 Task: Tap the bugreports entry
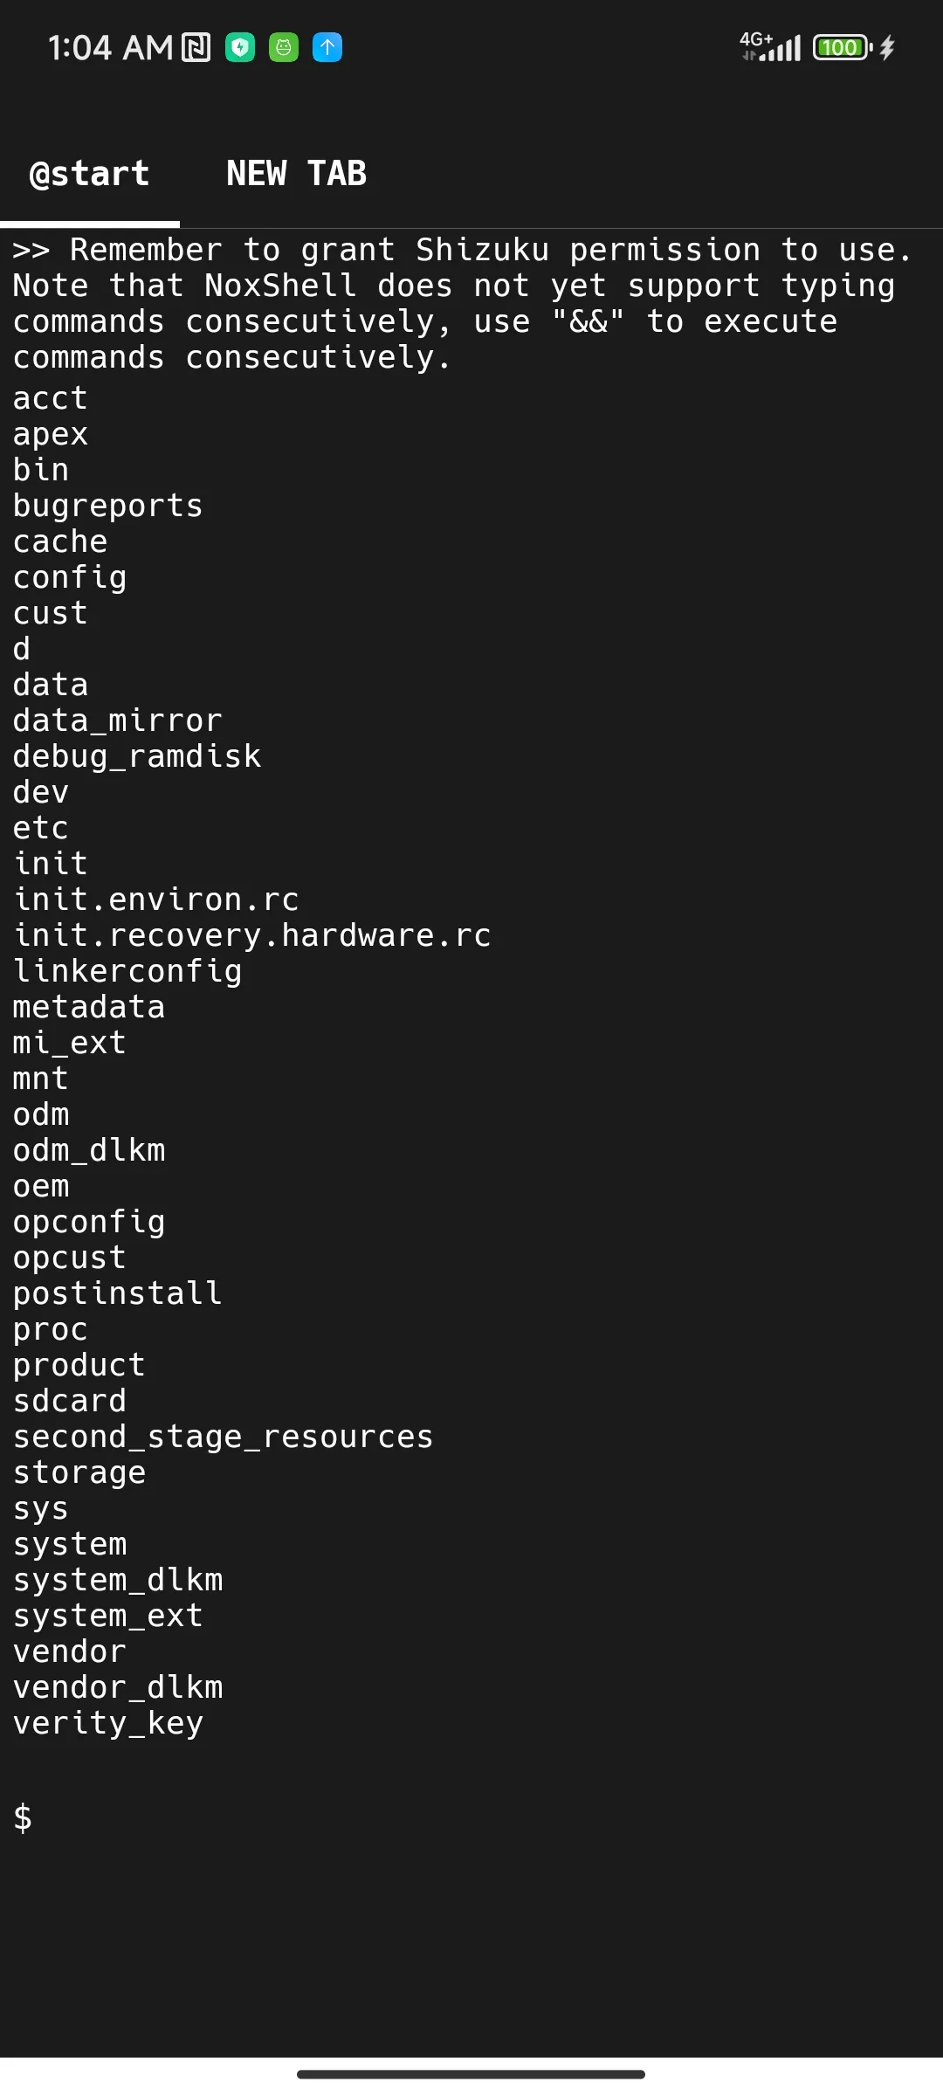(x=108, y=506)
